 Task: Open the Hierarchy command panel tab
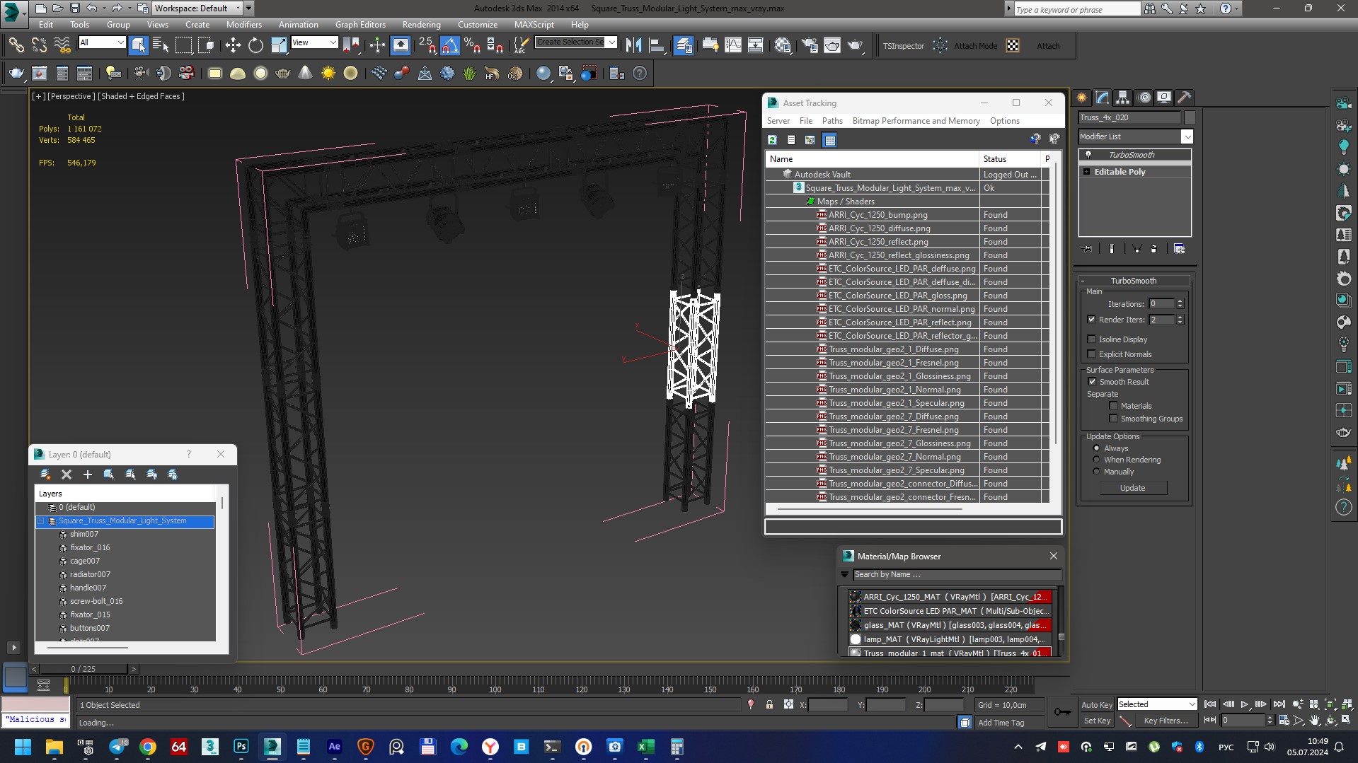1123,98
